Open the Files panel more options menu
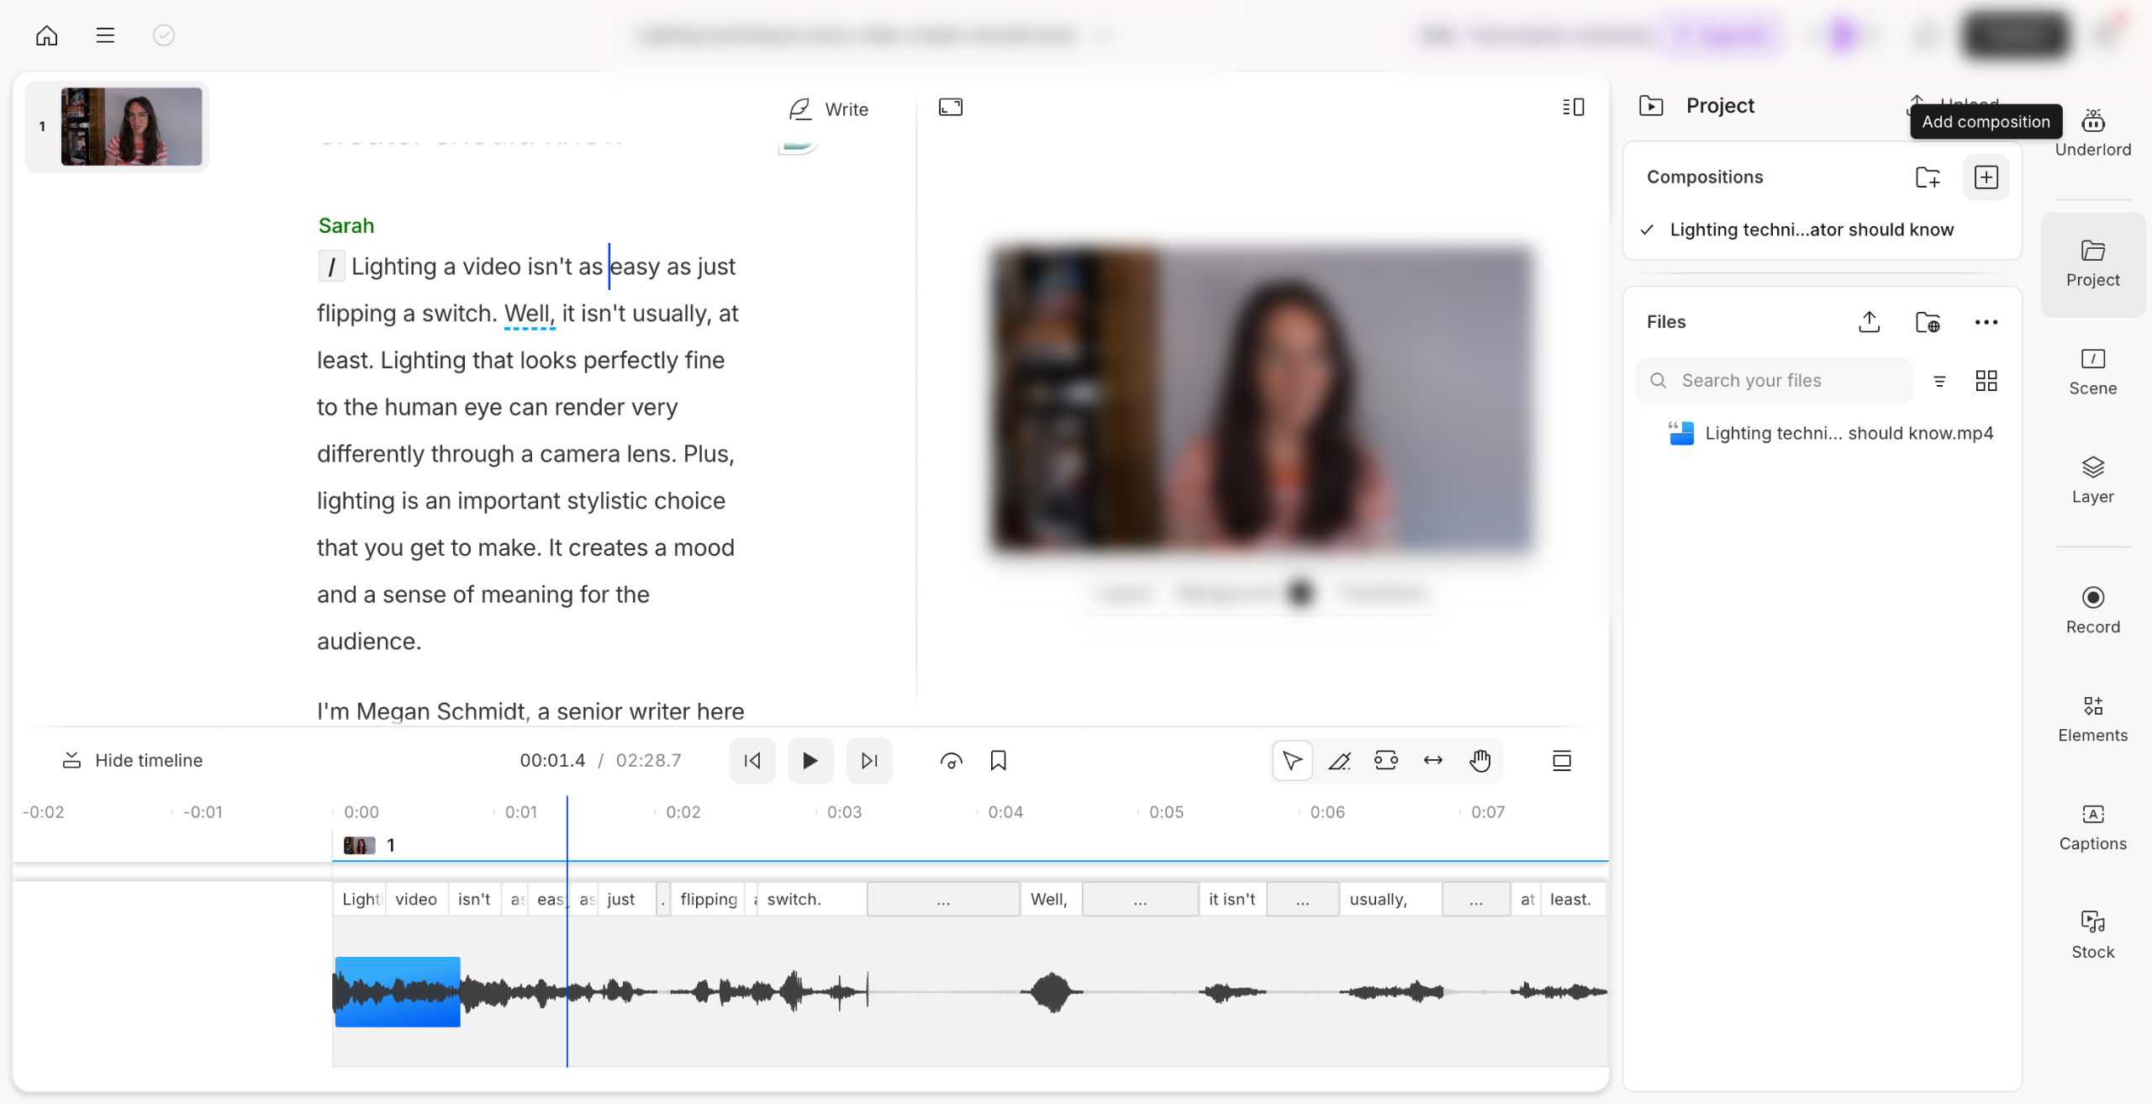The height and width of the screenshot is (1104, 2152). point(1987,321)
